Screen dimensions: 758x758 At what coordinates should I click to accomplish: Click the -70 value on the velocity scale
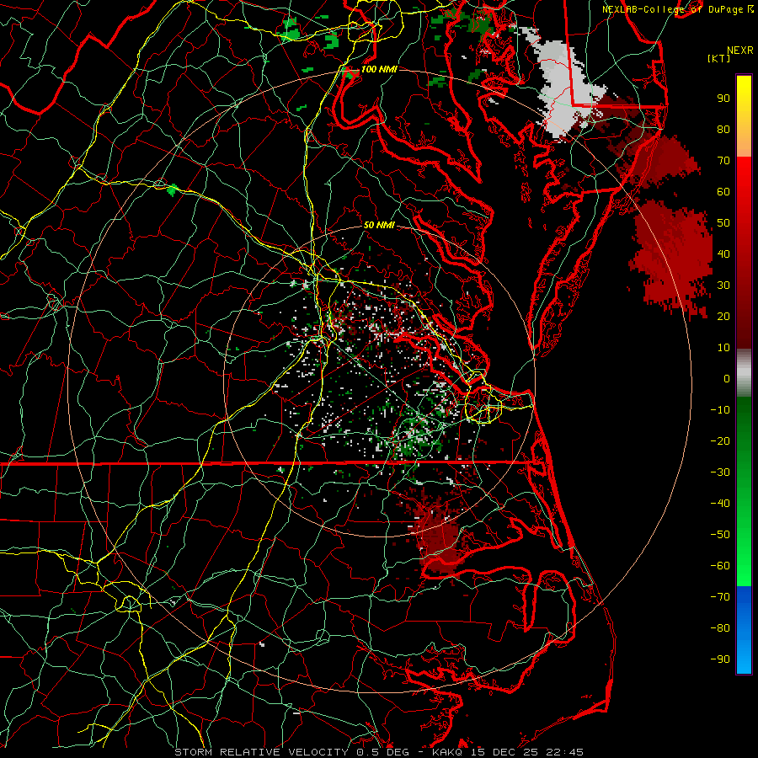click(x=720, y=597)
